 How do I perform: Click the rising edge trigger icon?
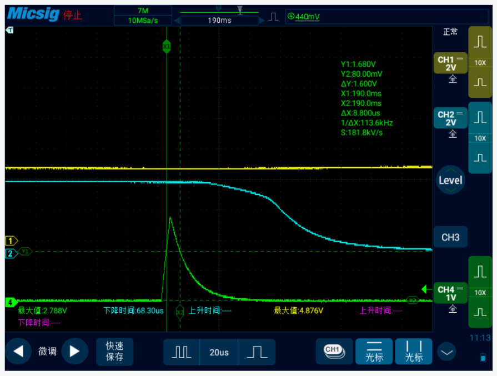pos(273,17)
